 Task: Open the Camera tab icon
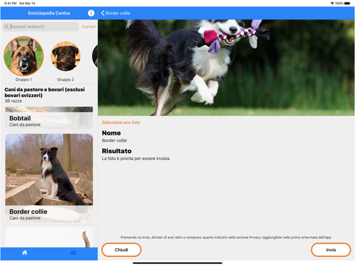73,253
